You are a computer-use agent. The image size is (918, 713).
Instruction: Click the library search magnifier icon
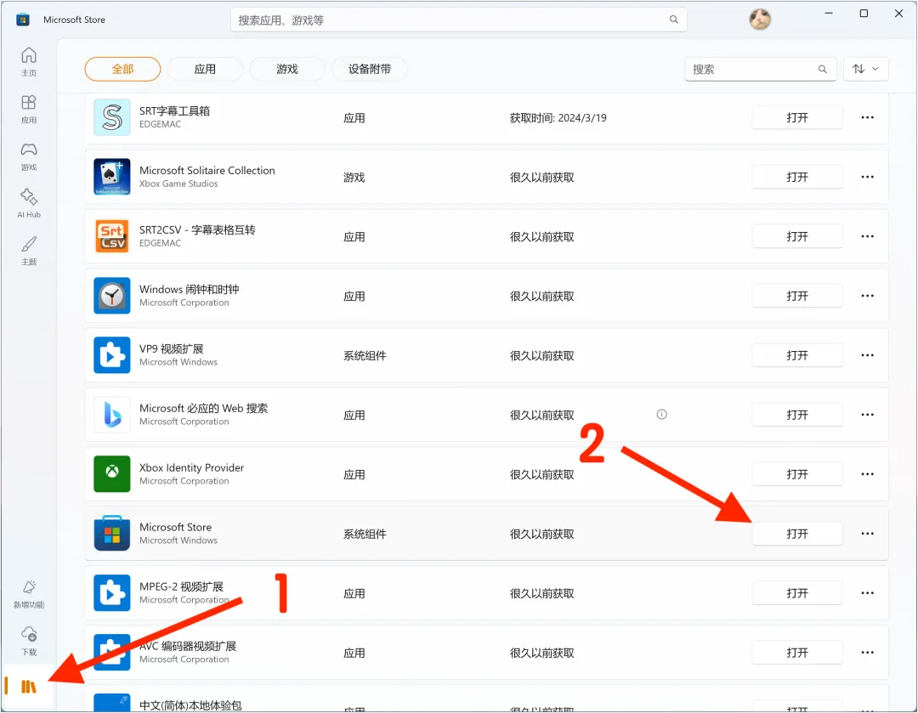point(823,69)
